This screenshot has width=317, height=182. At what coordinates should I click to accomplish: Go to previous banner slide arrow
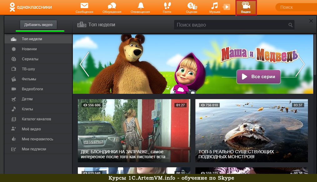(x=84, y=64)
